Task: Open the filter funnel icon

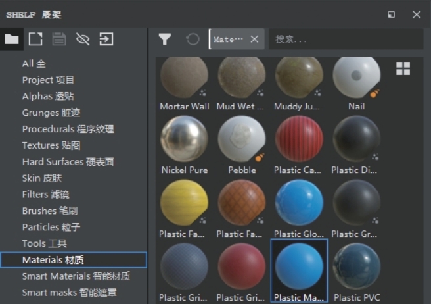Action: click(x=165, y=39)
